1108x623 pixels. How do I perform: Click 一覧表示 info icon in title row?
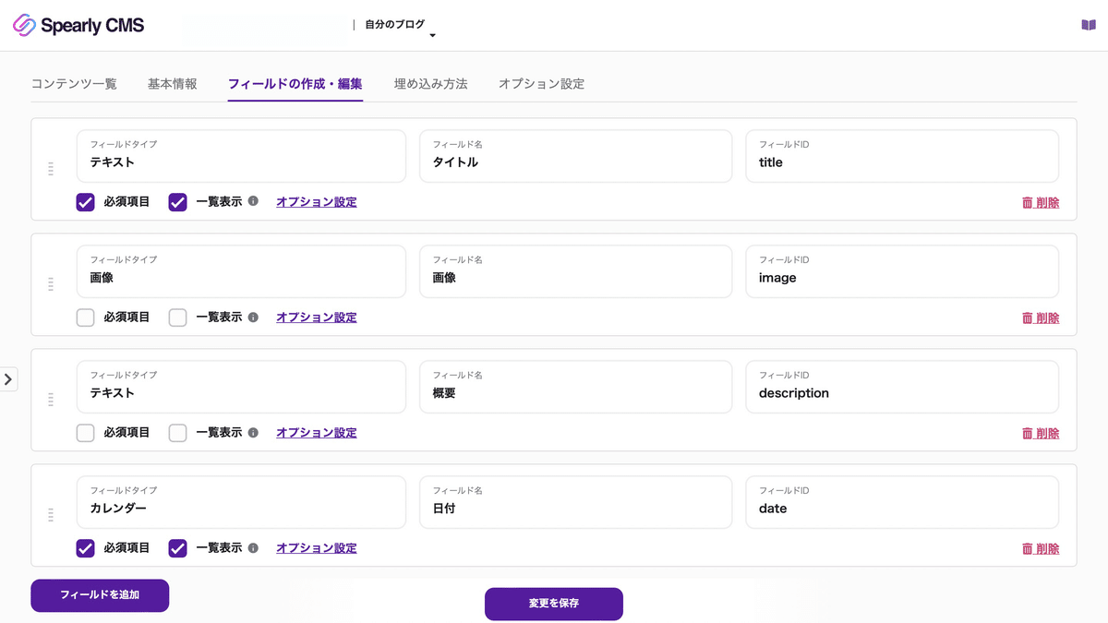(254, 201)
